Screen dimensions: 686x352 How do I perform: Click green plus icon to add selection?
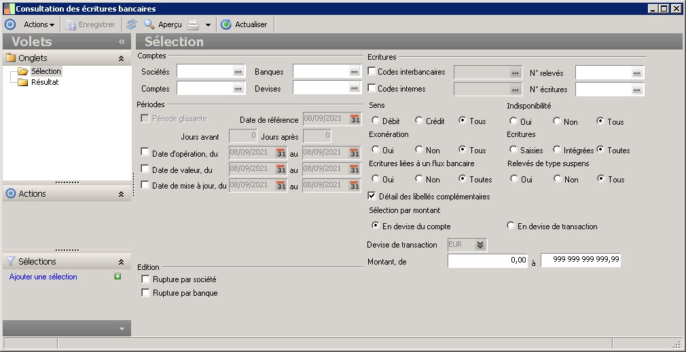(118, 276)
